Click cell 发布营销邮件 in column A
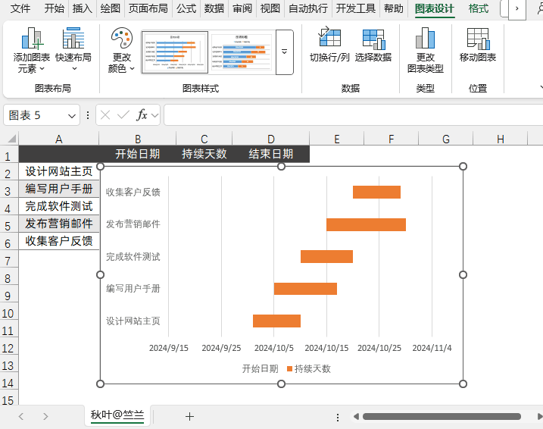This screenshot has width=543, height=429. [59, 224]
